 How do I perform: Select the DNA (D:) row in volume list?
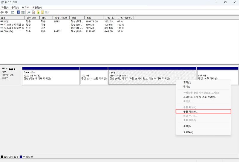tap(8, 31)
